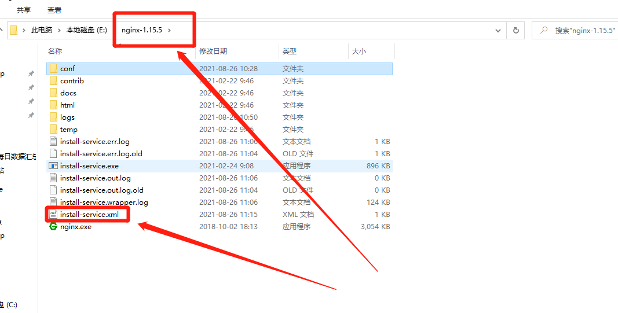Viewport: 618px width, 313px height.
Task: Select file name install-service.out.log
Action: point(96,178)
